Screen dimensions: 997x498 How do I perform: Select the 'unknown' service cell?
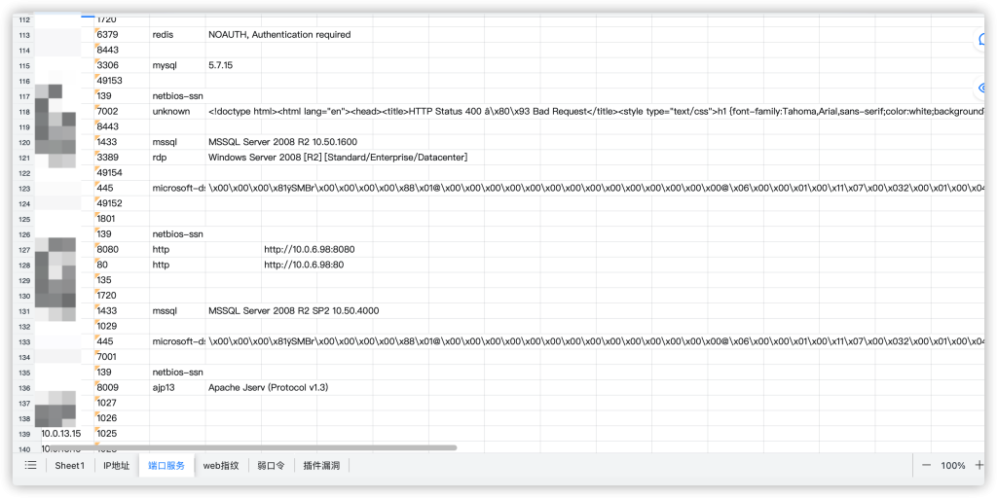(x=177, y=111)
